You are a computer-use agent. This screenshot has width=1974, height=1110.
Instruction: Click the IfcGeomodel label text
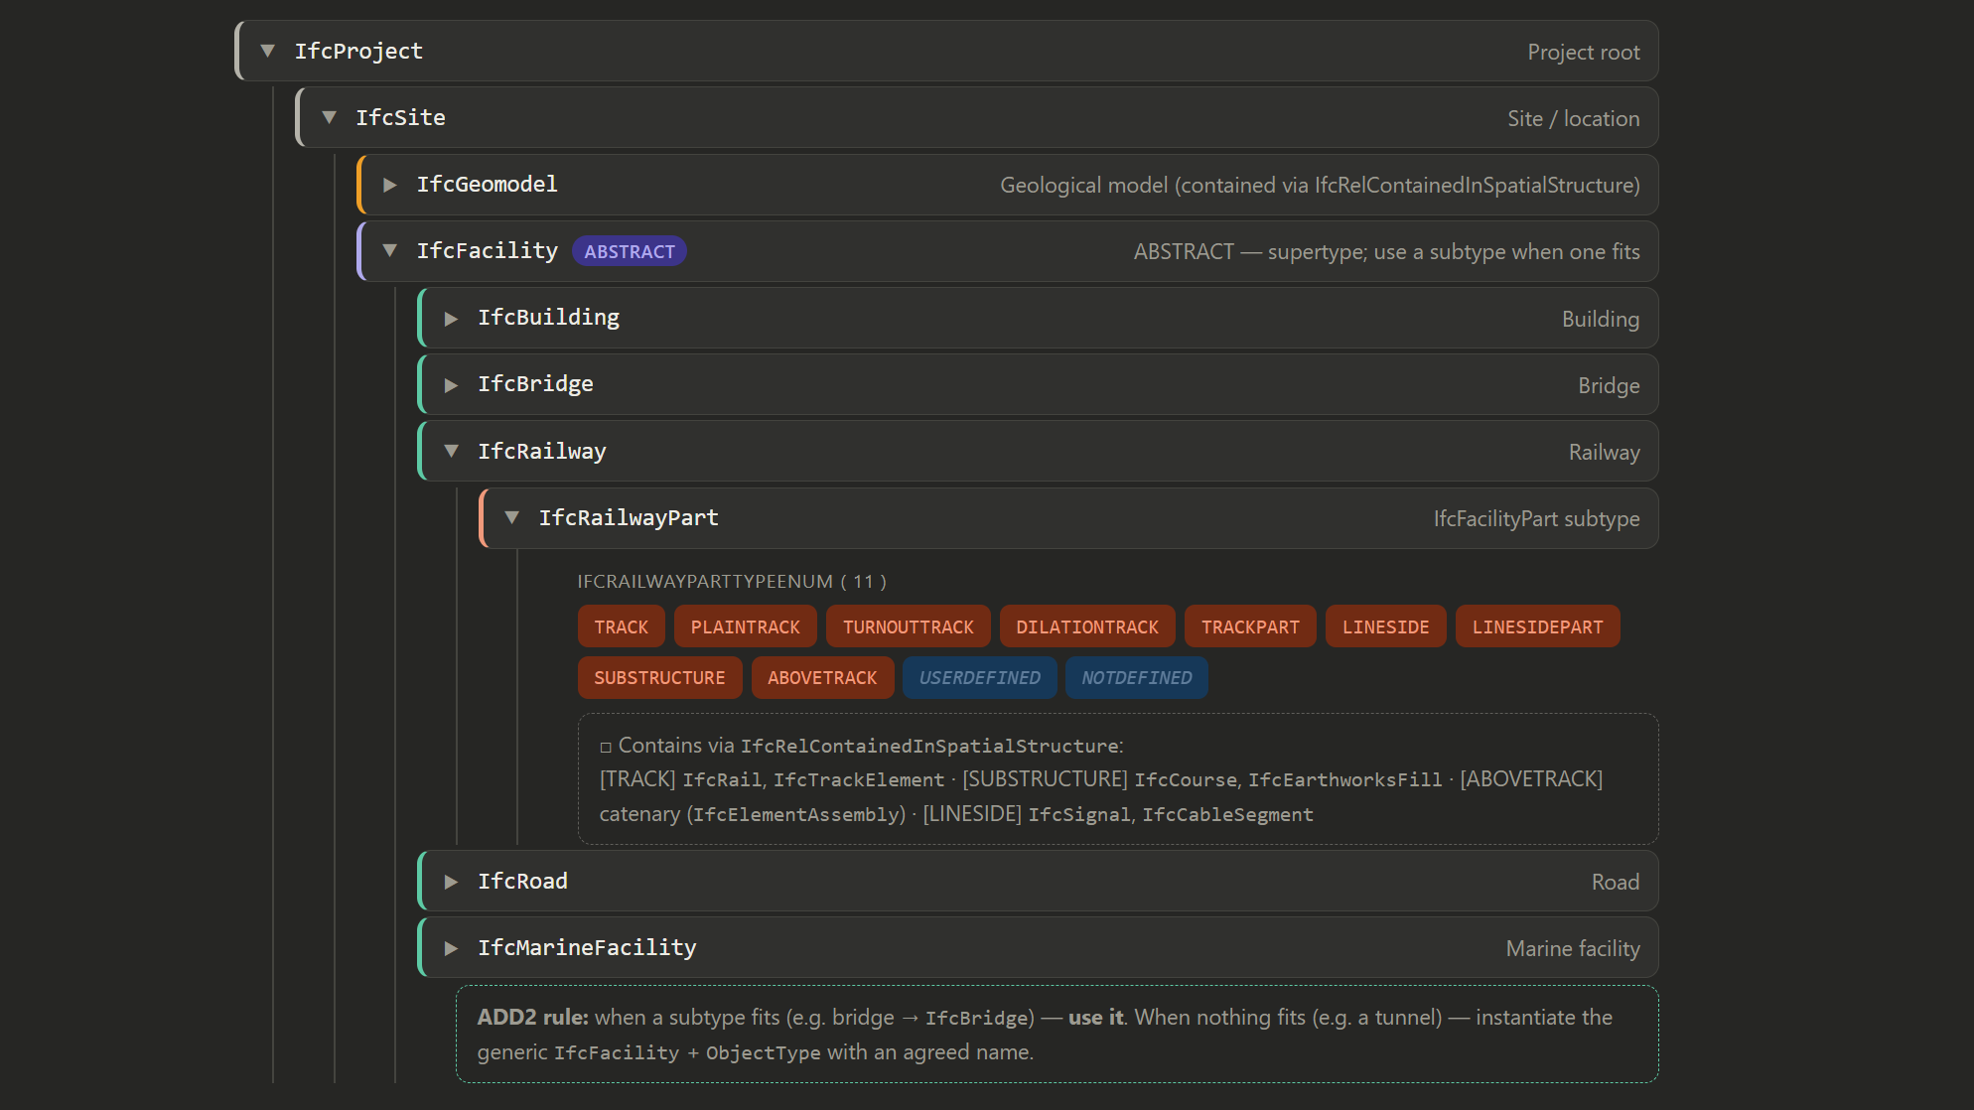pos(487,185)
